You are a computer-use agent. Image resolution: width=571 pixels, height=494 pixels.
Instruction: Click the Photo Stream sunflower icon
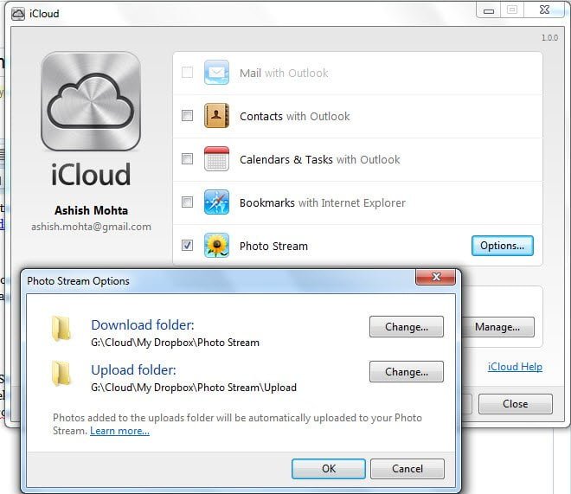click(216, 246)
